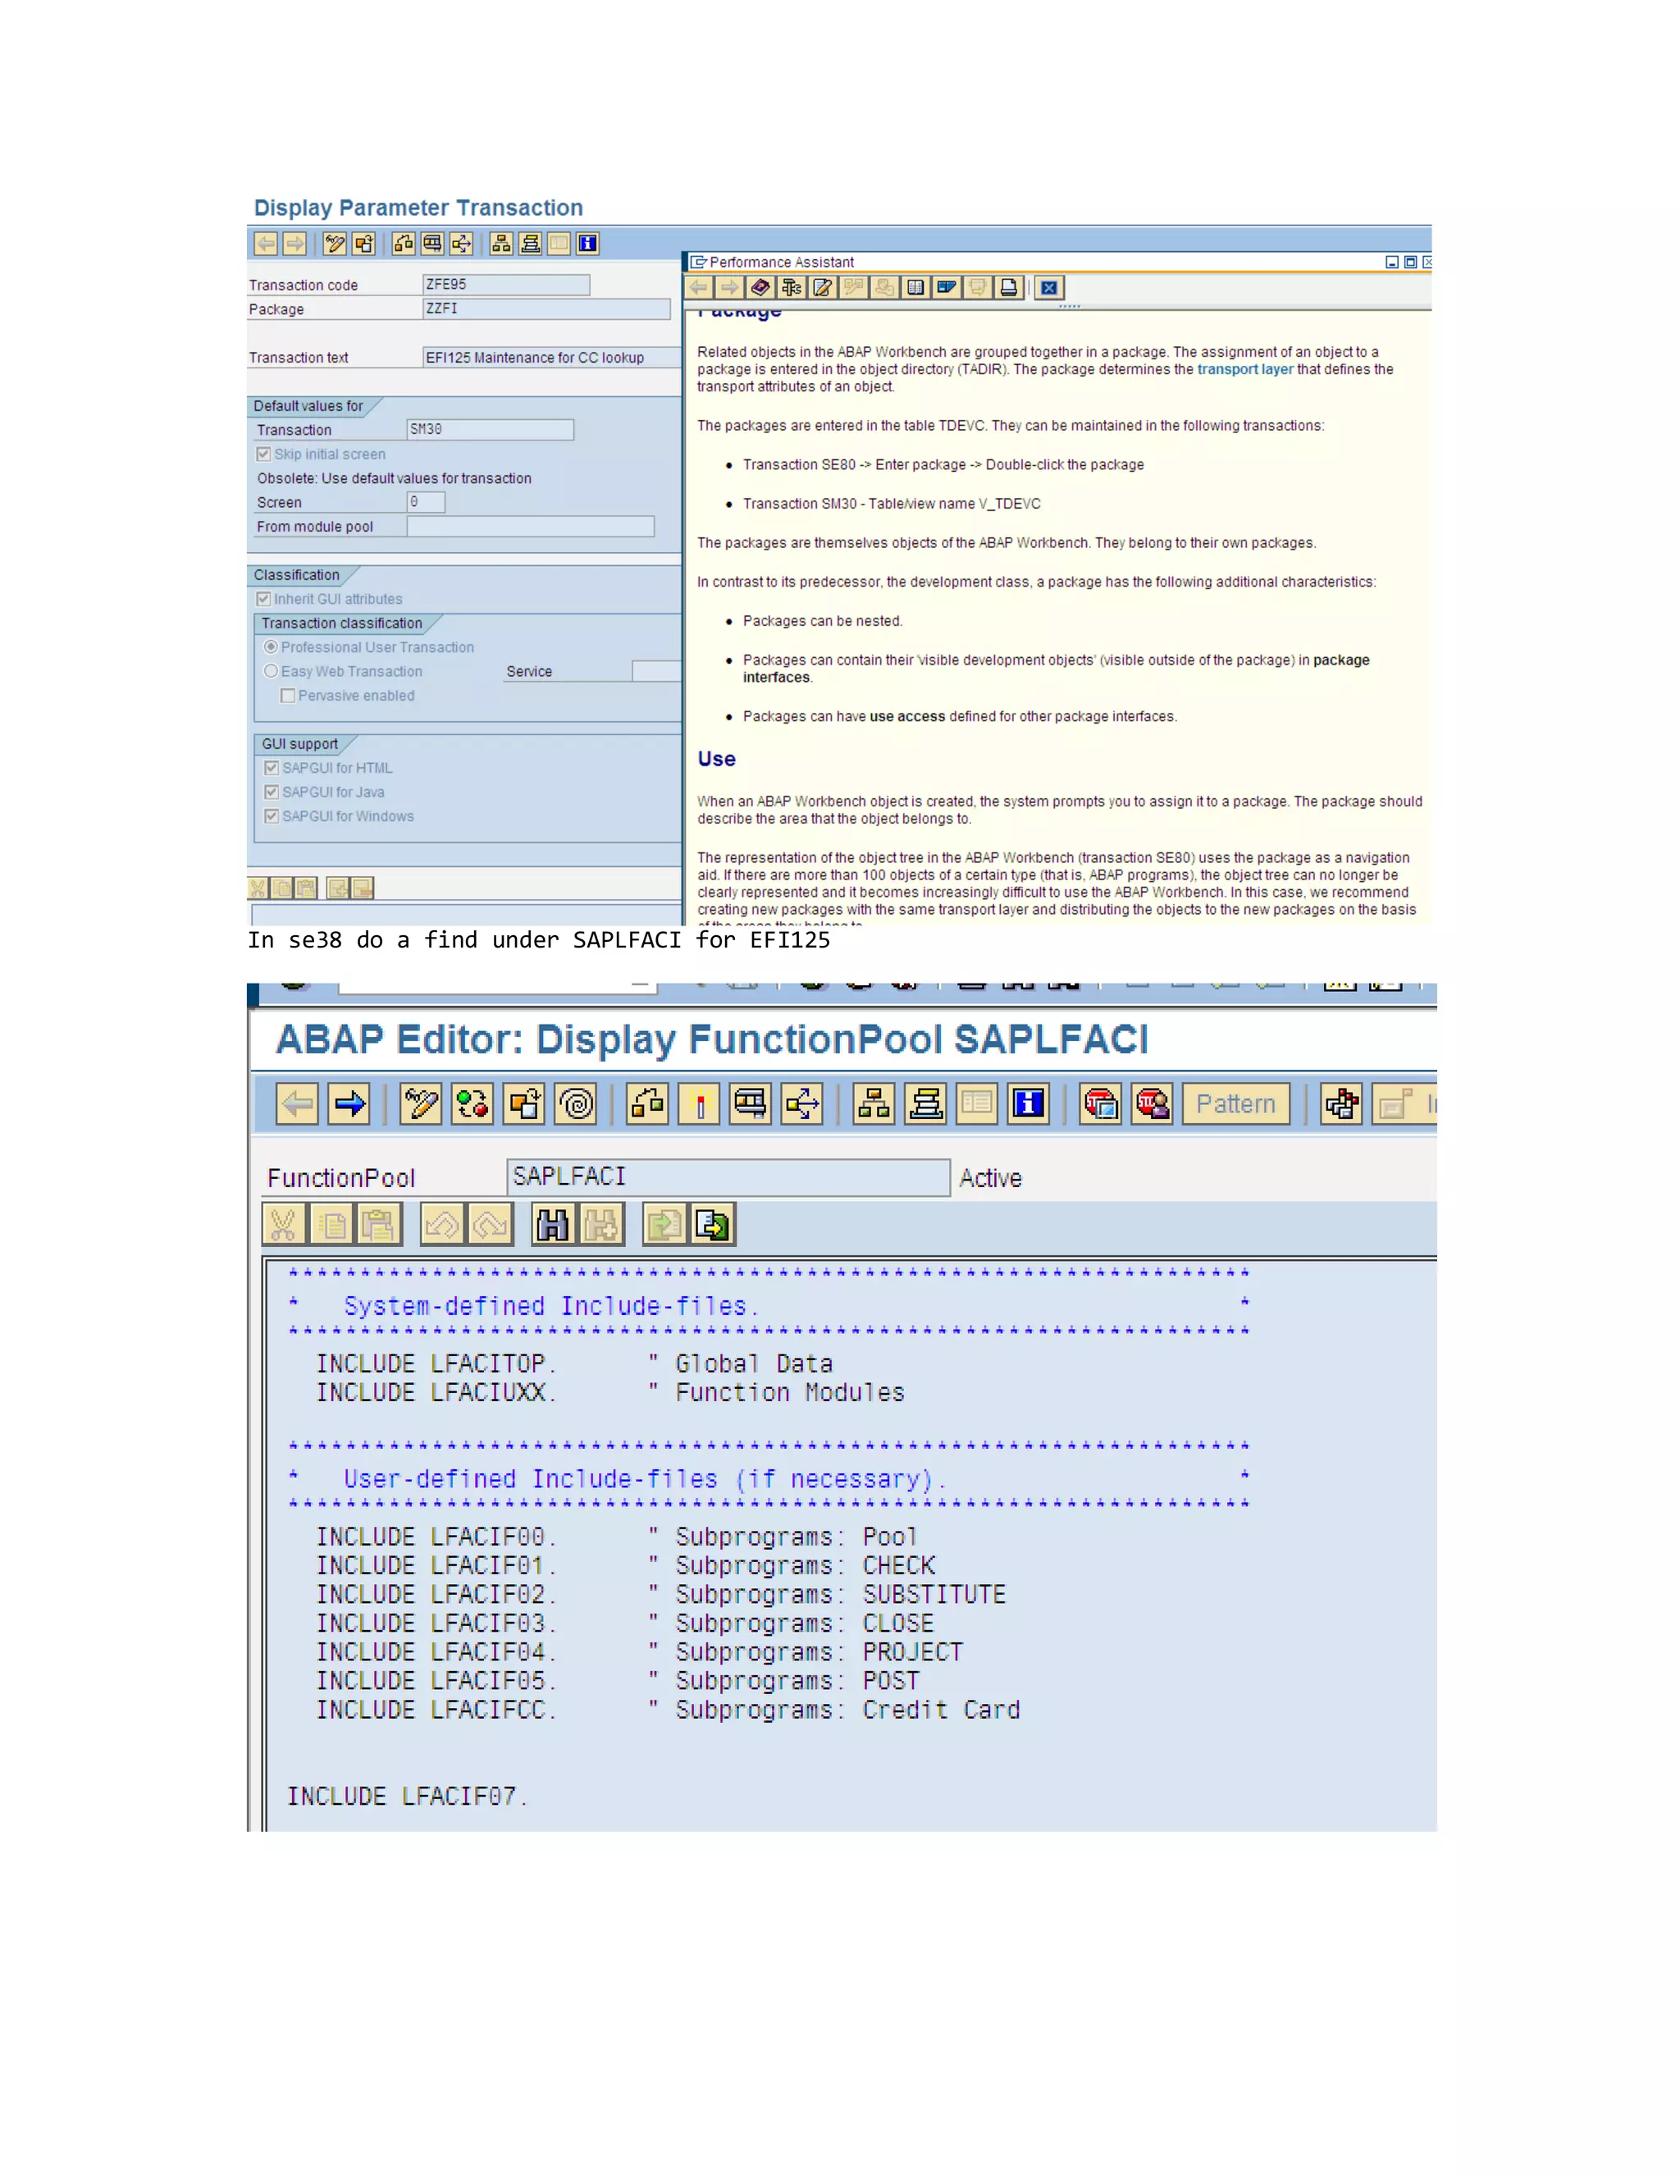Click Display object list icon in ABAP Editor
This screenshot has width=1680, height=2174.
874,1104
